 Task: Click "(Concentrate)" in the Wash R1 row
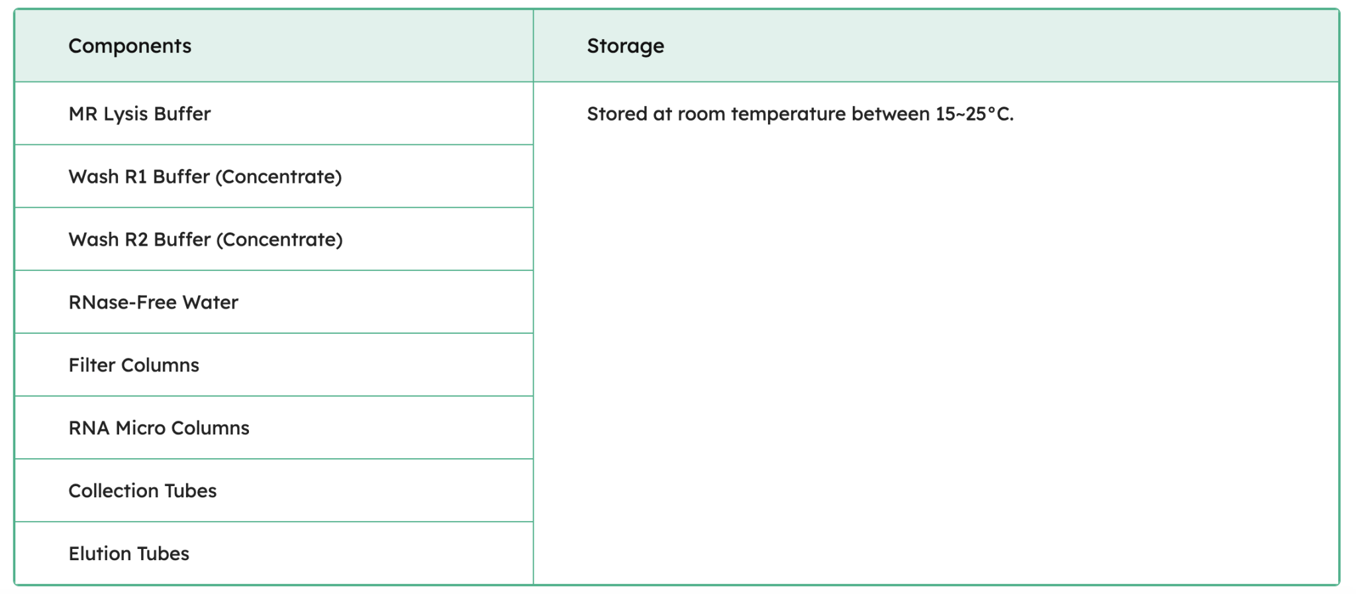click(x=279, y=177)
